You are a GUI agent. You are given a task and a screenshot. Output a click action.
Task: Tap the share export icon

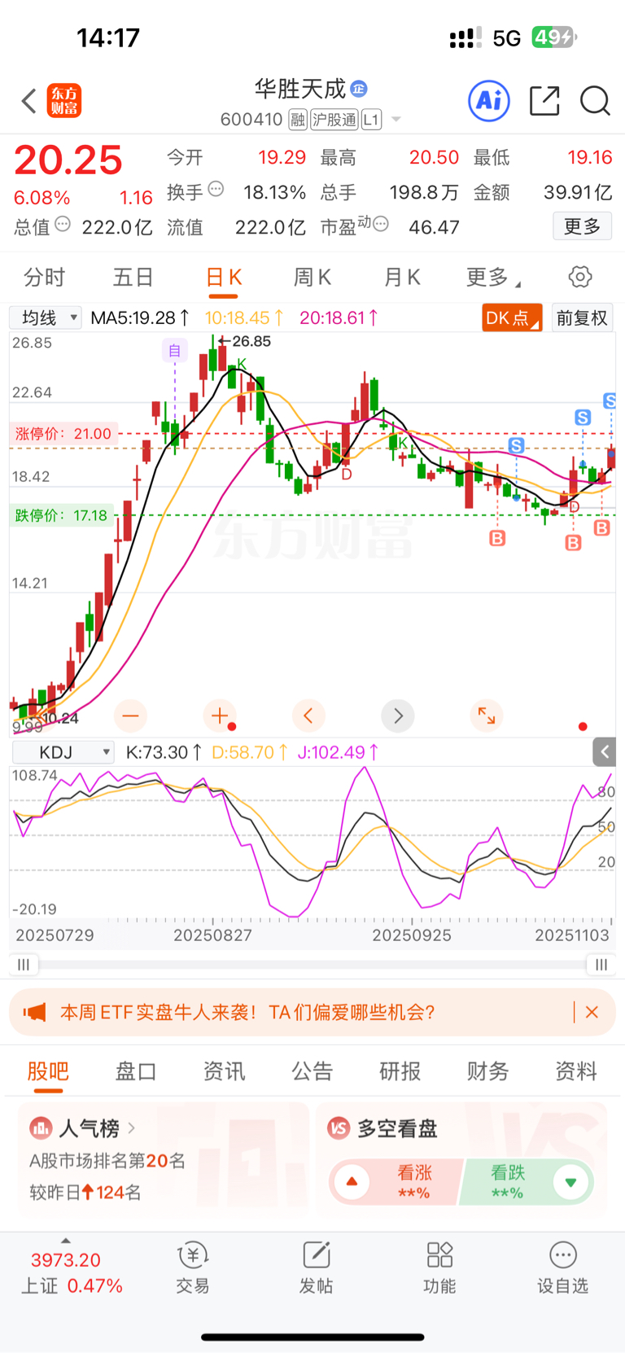(x=544, y=101)
